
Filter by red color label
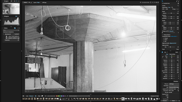(x=56, y=96)
